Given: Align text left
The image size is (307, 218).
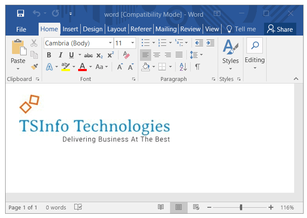Looking at the screenshot, I should tap(146, 55).
